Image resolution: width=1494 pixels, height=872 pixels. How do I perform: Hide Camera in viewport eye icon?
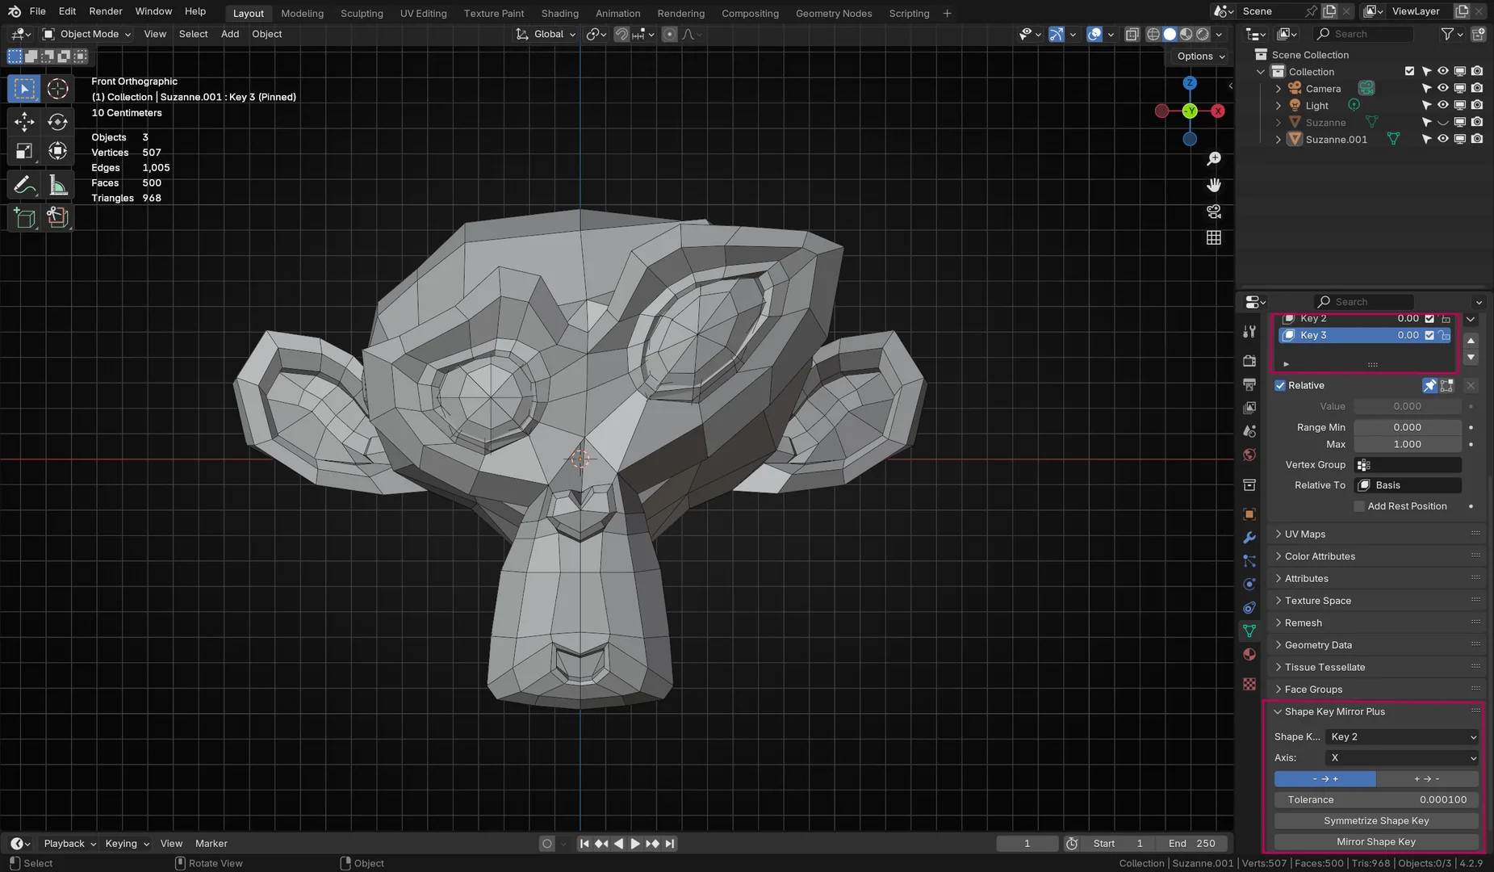[1442, 89]
